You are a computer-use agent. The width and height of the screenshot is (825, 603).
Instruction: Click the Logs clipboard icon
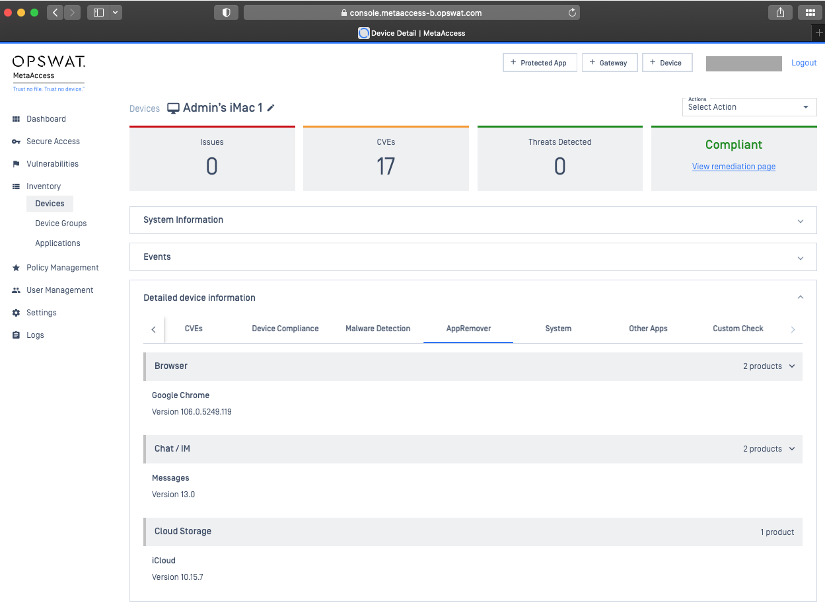(17, 335)
